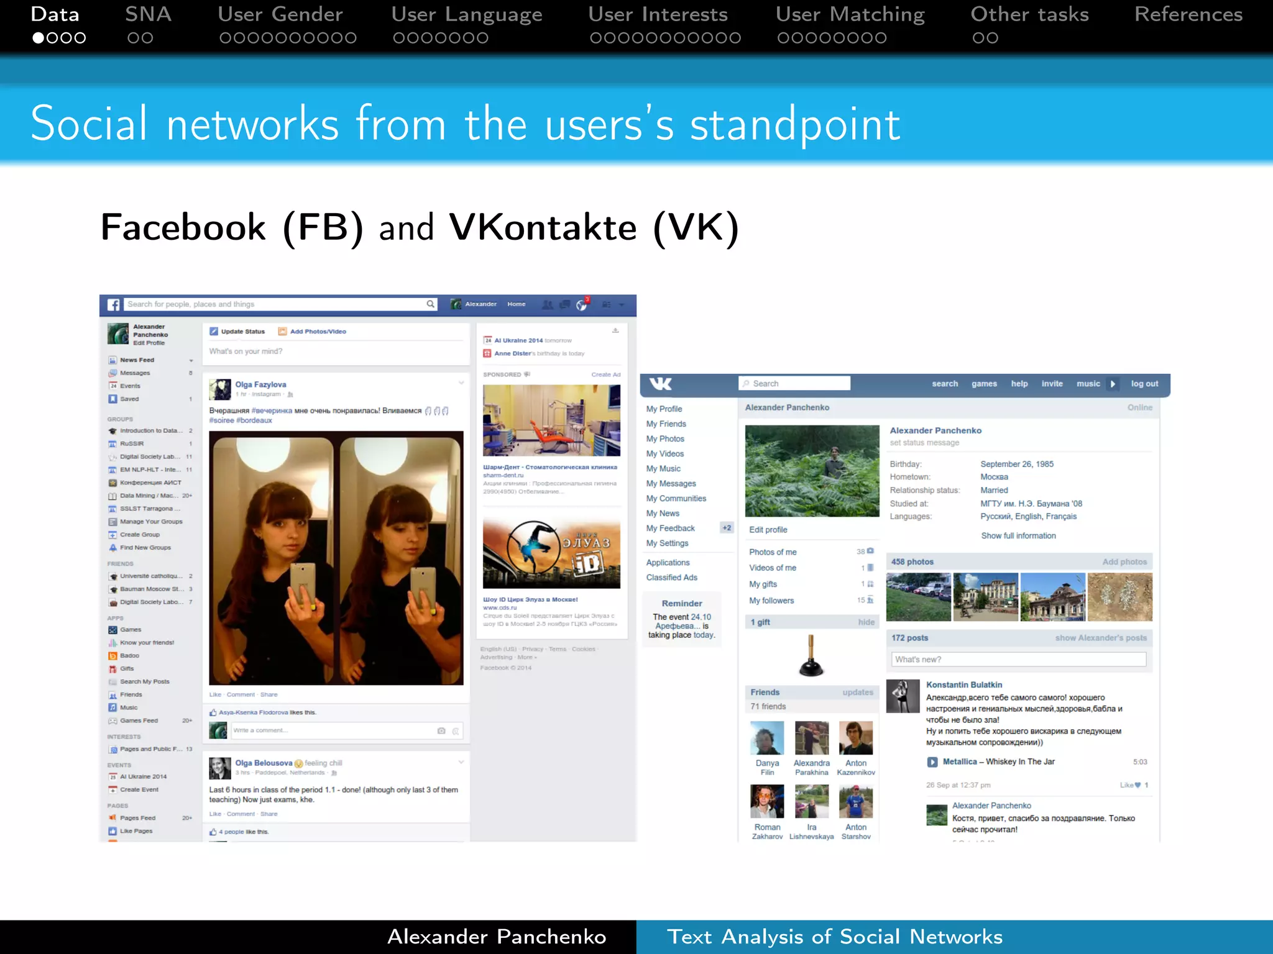This screenshot has width=1273, height=954.
Task: Click games in VK top bar
Action: point(984,384)
